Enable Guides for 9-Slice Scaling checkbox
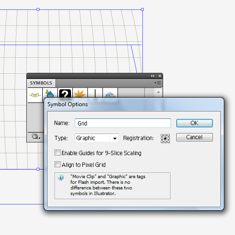Viewport: 235px width, 235px height. click(x=57, y=153)
